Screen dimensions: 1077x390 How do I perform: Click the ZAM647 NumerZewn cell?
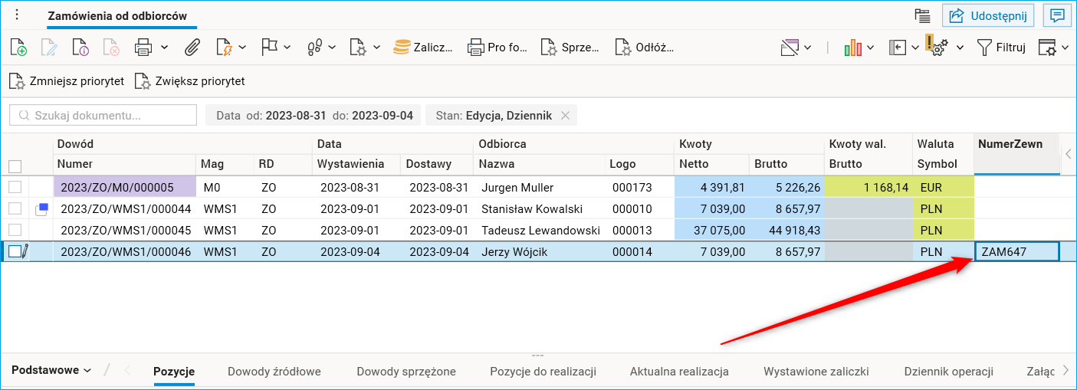tap(1017, 251)
